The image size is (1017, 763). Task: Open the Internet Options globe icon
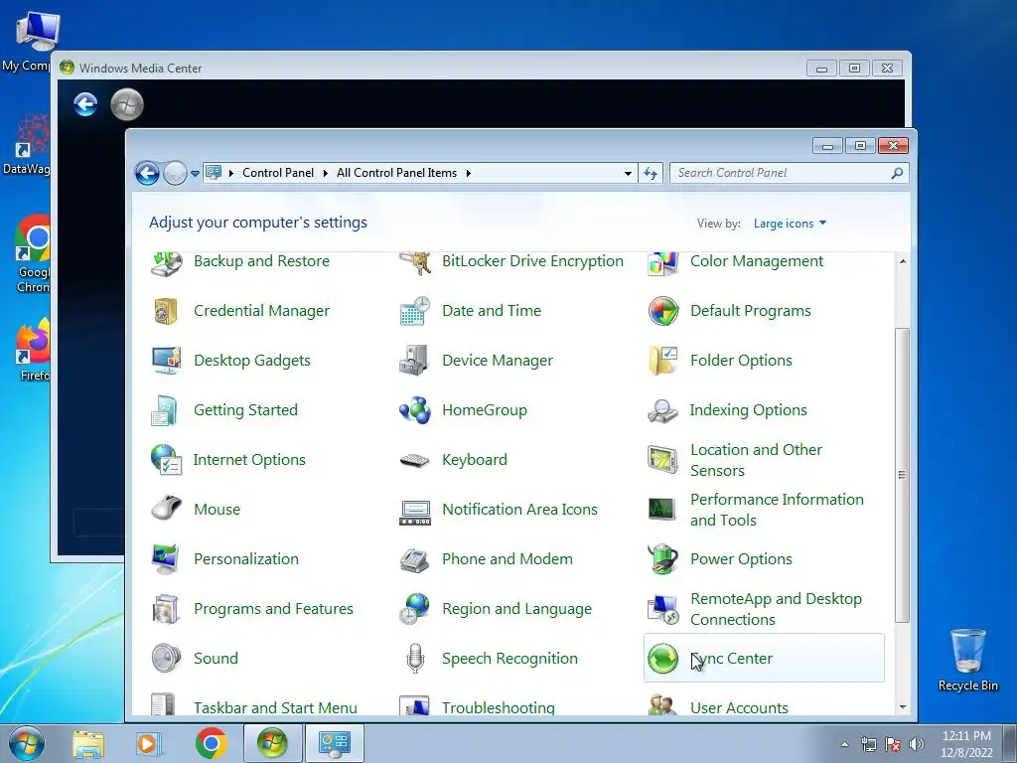166,459
